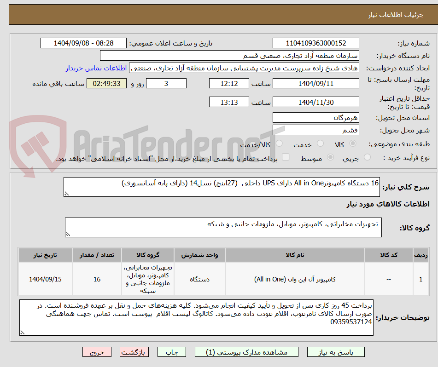This screenshot has width=438, height=367.
Task: Click remaining days field showing 3
Action: (x=166, y=83)
